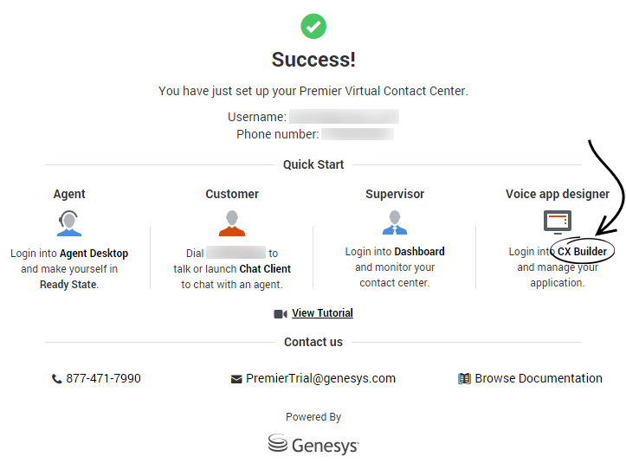The height and width of the screenshot is (463, 626).
Task: Click the Agent headset icon
Action: [x=69, y=222]
